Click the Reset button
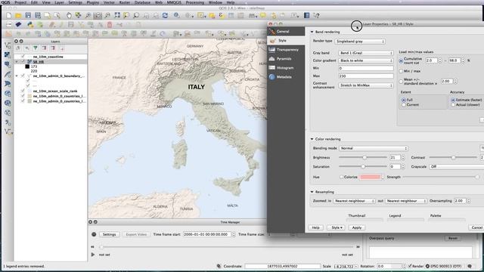This screenshot has width=484, height=272. pos(453,239)
